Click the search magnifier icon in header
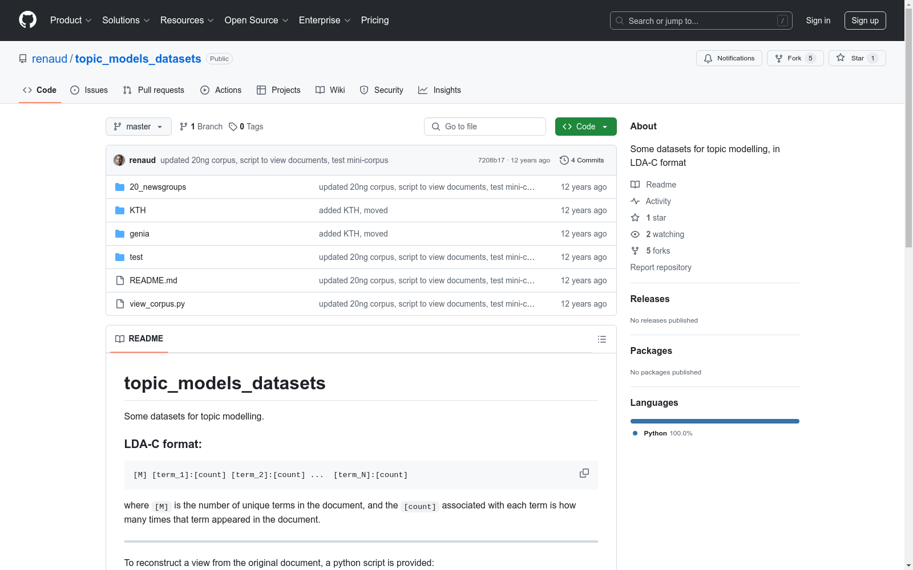913x570 pixels. click(620, 21)
